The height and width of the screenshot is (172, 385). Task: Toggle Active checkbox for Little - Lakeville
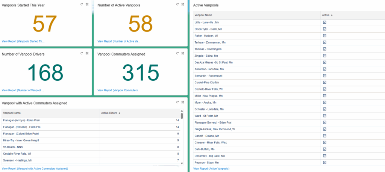(x=324, y=23)
